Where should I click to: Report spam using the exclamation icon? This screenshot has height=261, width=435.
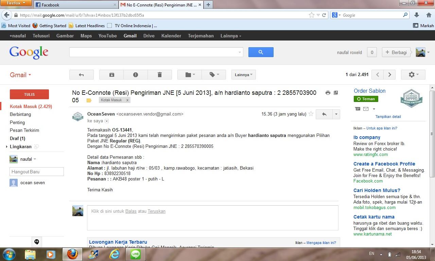click(x=136, y=75)
